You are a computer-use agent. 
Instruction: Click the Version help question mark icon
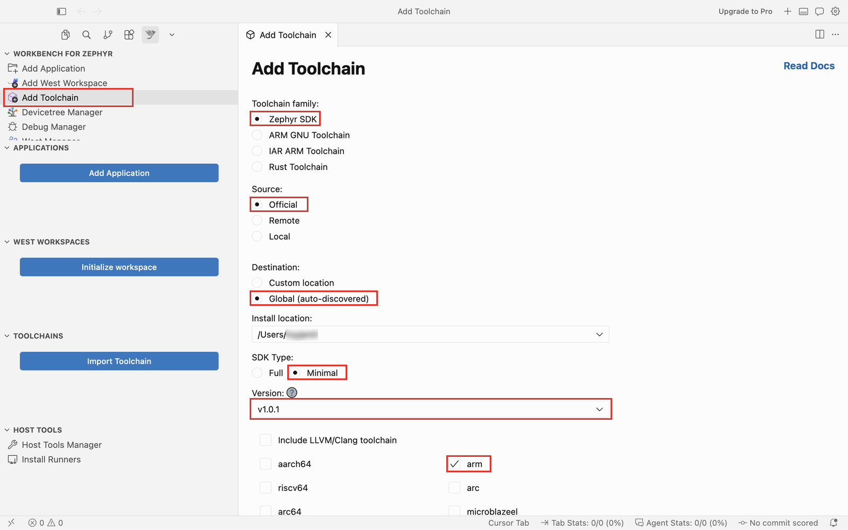[292, 393]
